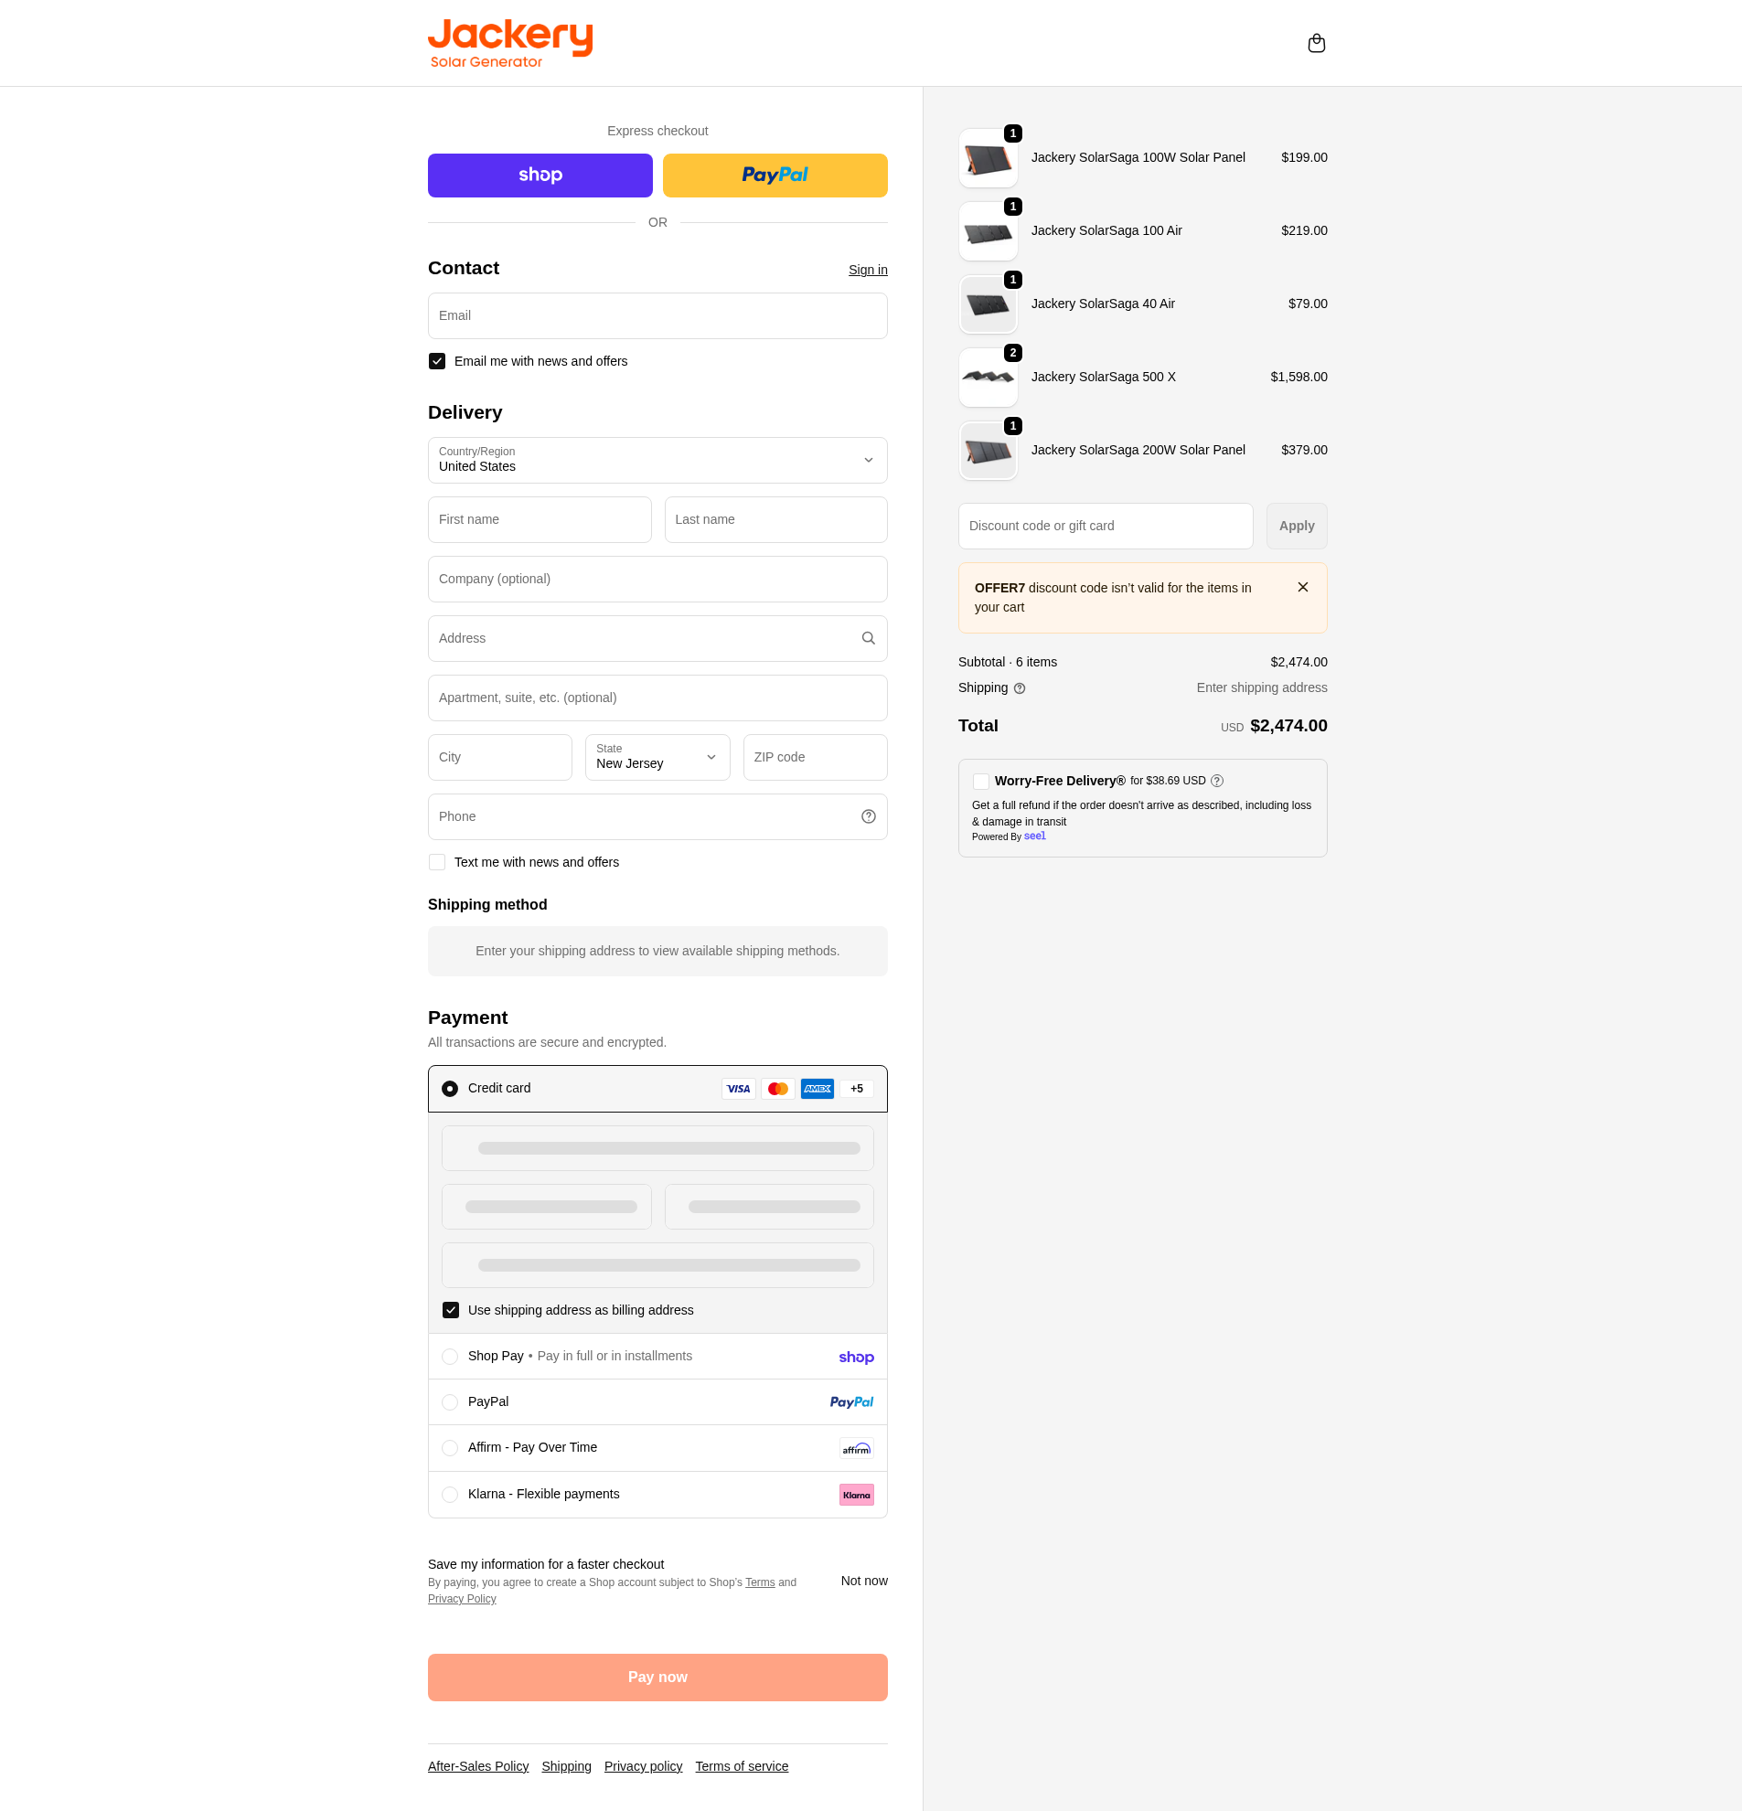
Task: Click the phone field help icon
Action: [x=868, y=816]
